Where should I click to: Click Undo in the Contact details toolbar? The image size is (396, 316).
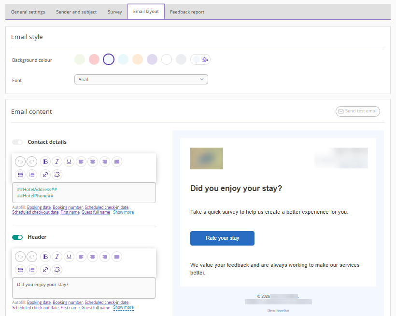point(20,162)
